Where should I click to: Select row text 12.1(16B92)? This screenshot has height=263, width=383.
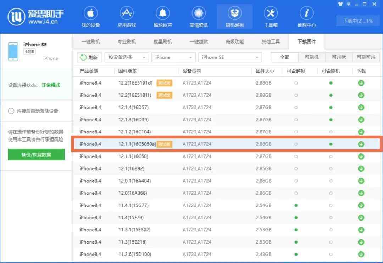tap(131, 168)
